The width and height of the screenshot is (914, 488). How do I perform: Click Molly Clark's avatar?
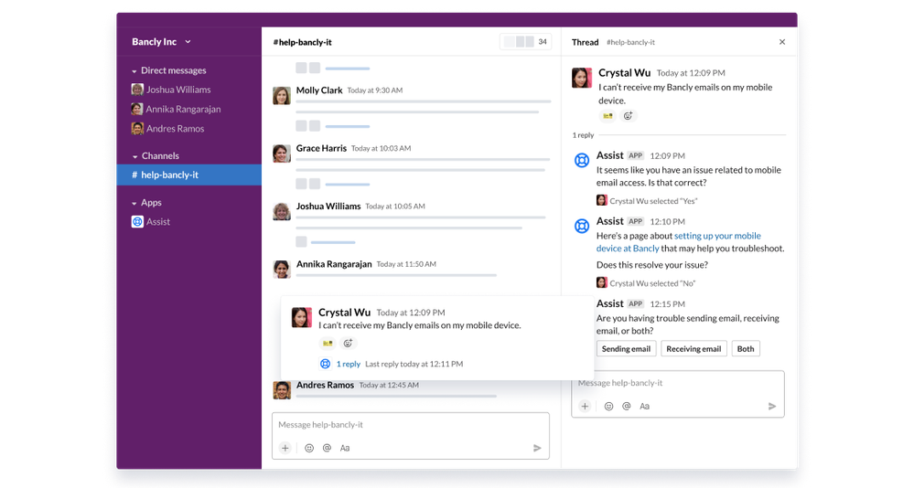click(282, 96)
